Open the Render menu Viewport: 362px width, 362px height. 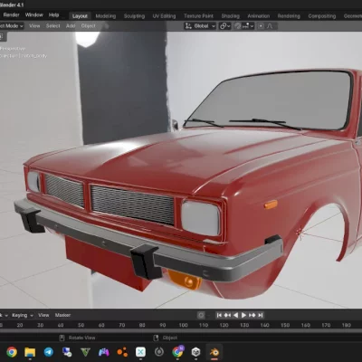point(11,15)
